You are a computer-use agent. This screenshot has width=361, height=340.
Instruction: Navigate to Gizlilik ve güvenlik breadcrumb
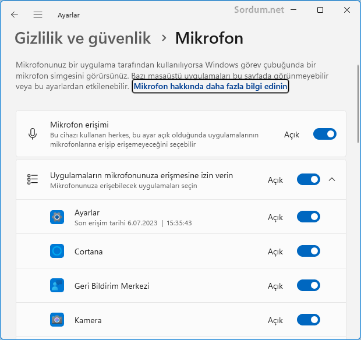pos(83,38)
